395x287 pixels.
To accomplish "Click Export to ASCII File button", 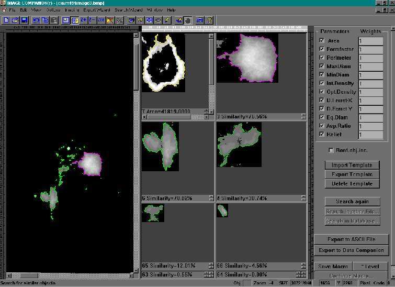I will click(x=352, y=239).
